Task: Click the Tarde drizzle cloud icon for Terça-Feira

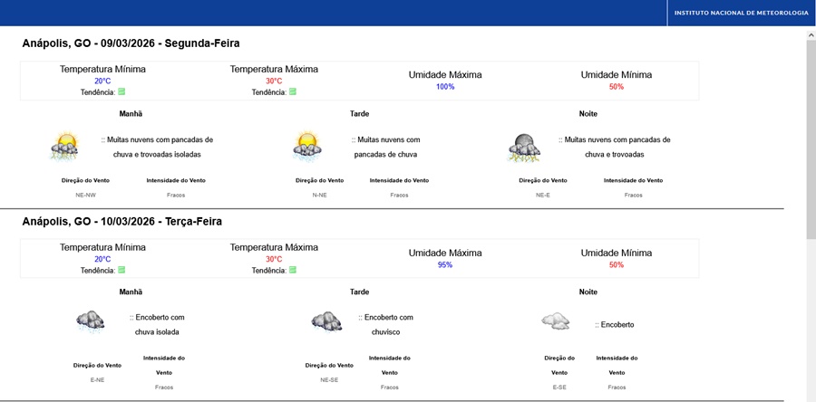Action: point(326,322)
